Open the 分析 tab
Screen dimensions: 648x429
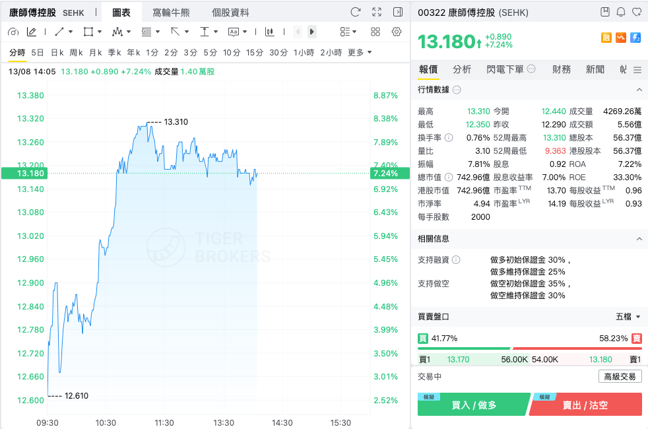[x=462, y=69]
